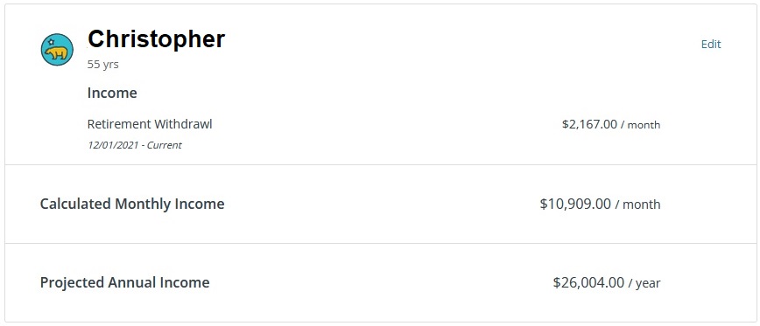Select the Retirement Withdrawl income entry
The width and height of the screenshot is (760, 326).
coord(150,124)
